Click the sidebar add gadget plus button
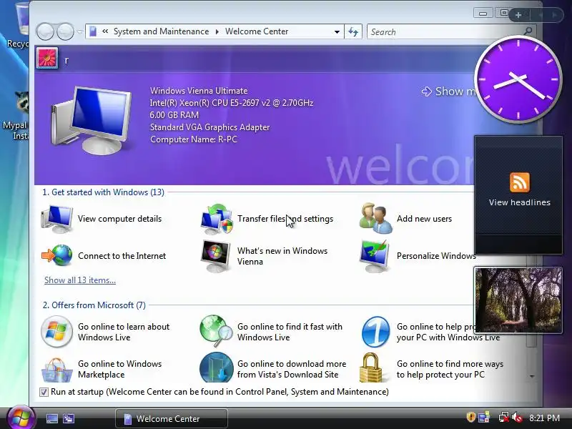The width and height of the screenshot is (572, 429). coord(518,15)
